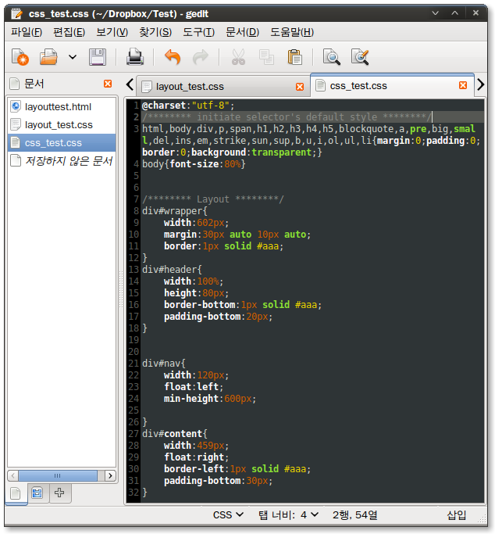
Task: Switch to the layout_test.css tab
Action: [190, 86]
